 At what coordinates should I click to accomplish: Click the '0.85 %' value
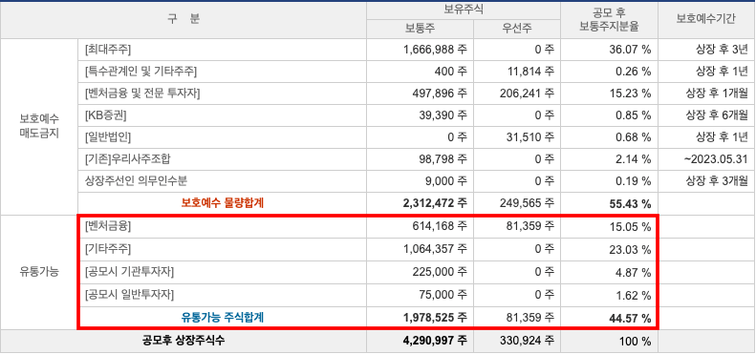point(632,115)
